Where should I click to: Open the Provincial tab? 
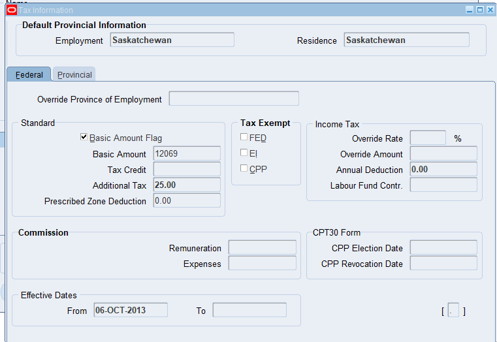(74, 74)
